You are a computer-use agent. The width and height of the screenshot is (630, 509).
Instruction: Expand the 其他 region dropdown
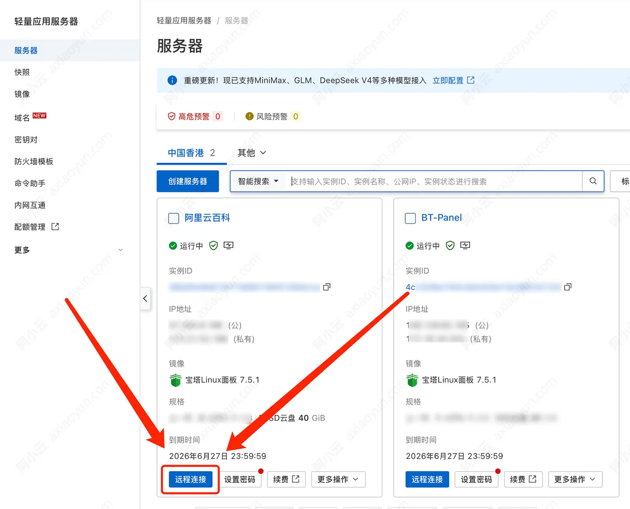point(252,153)
